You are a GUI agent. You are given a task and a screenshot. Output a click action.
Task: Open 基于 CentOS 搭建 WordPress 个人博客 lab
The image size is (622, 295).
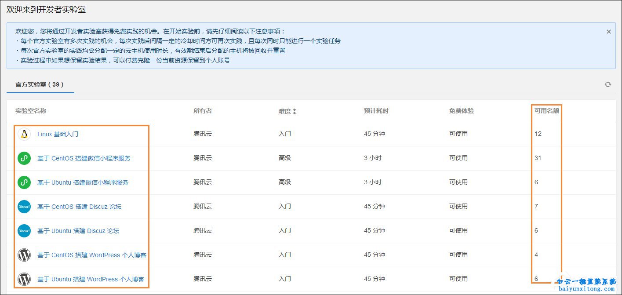point(91,255)
